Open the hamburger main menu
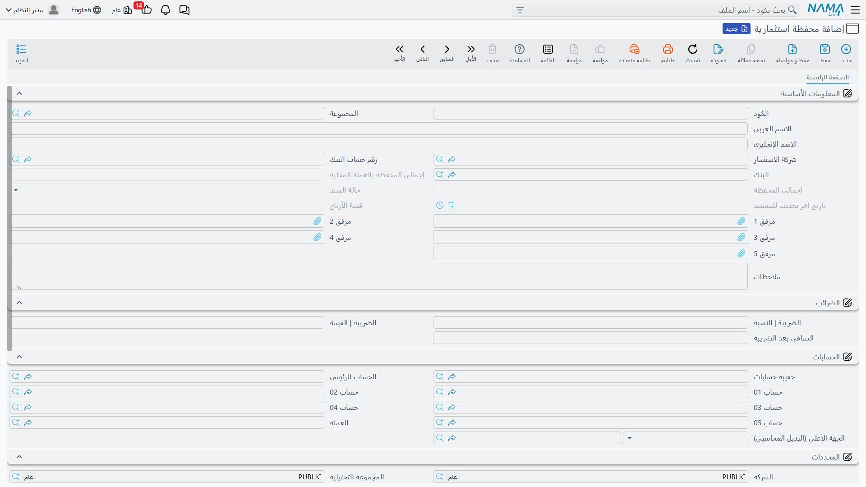This screenshot has width=866, height=487. [x=855, y=10]
